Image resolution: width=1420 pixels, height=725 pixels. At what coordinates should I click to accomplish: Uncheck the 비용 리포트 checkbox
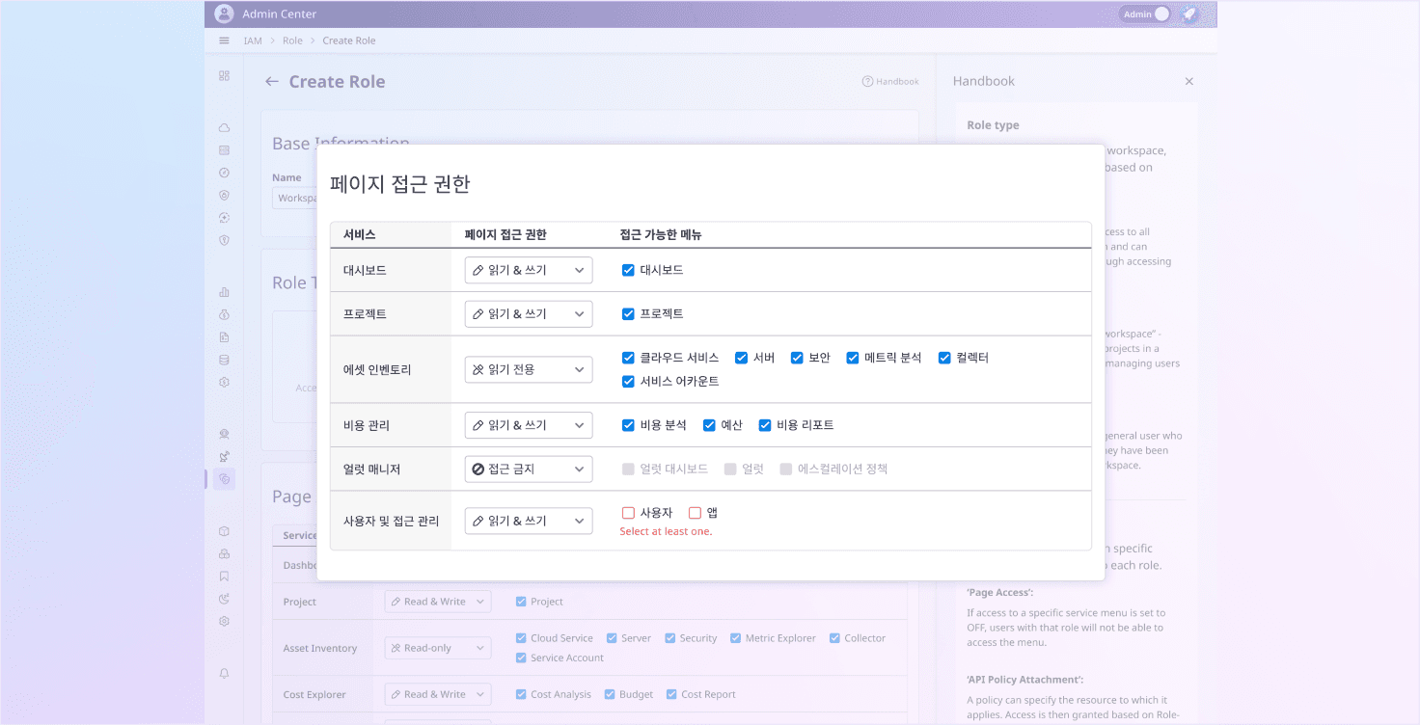click(765, 425)
